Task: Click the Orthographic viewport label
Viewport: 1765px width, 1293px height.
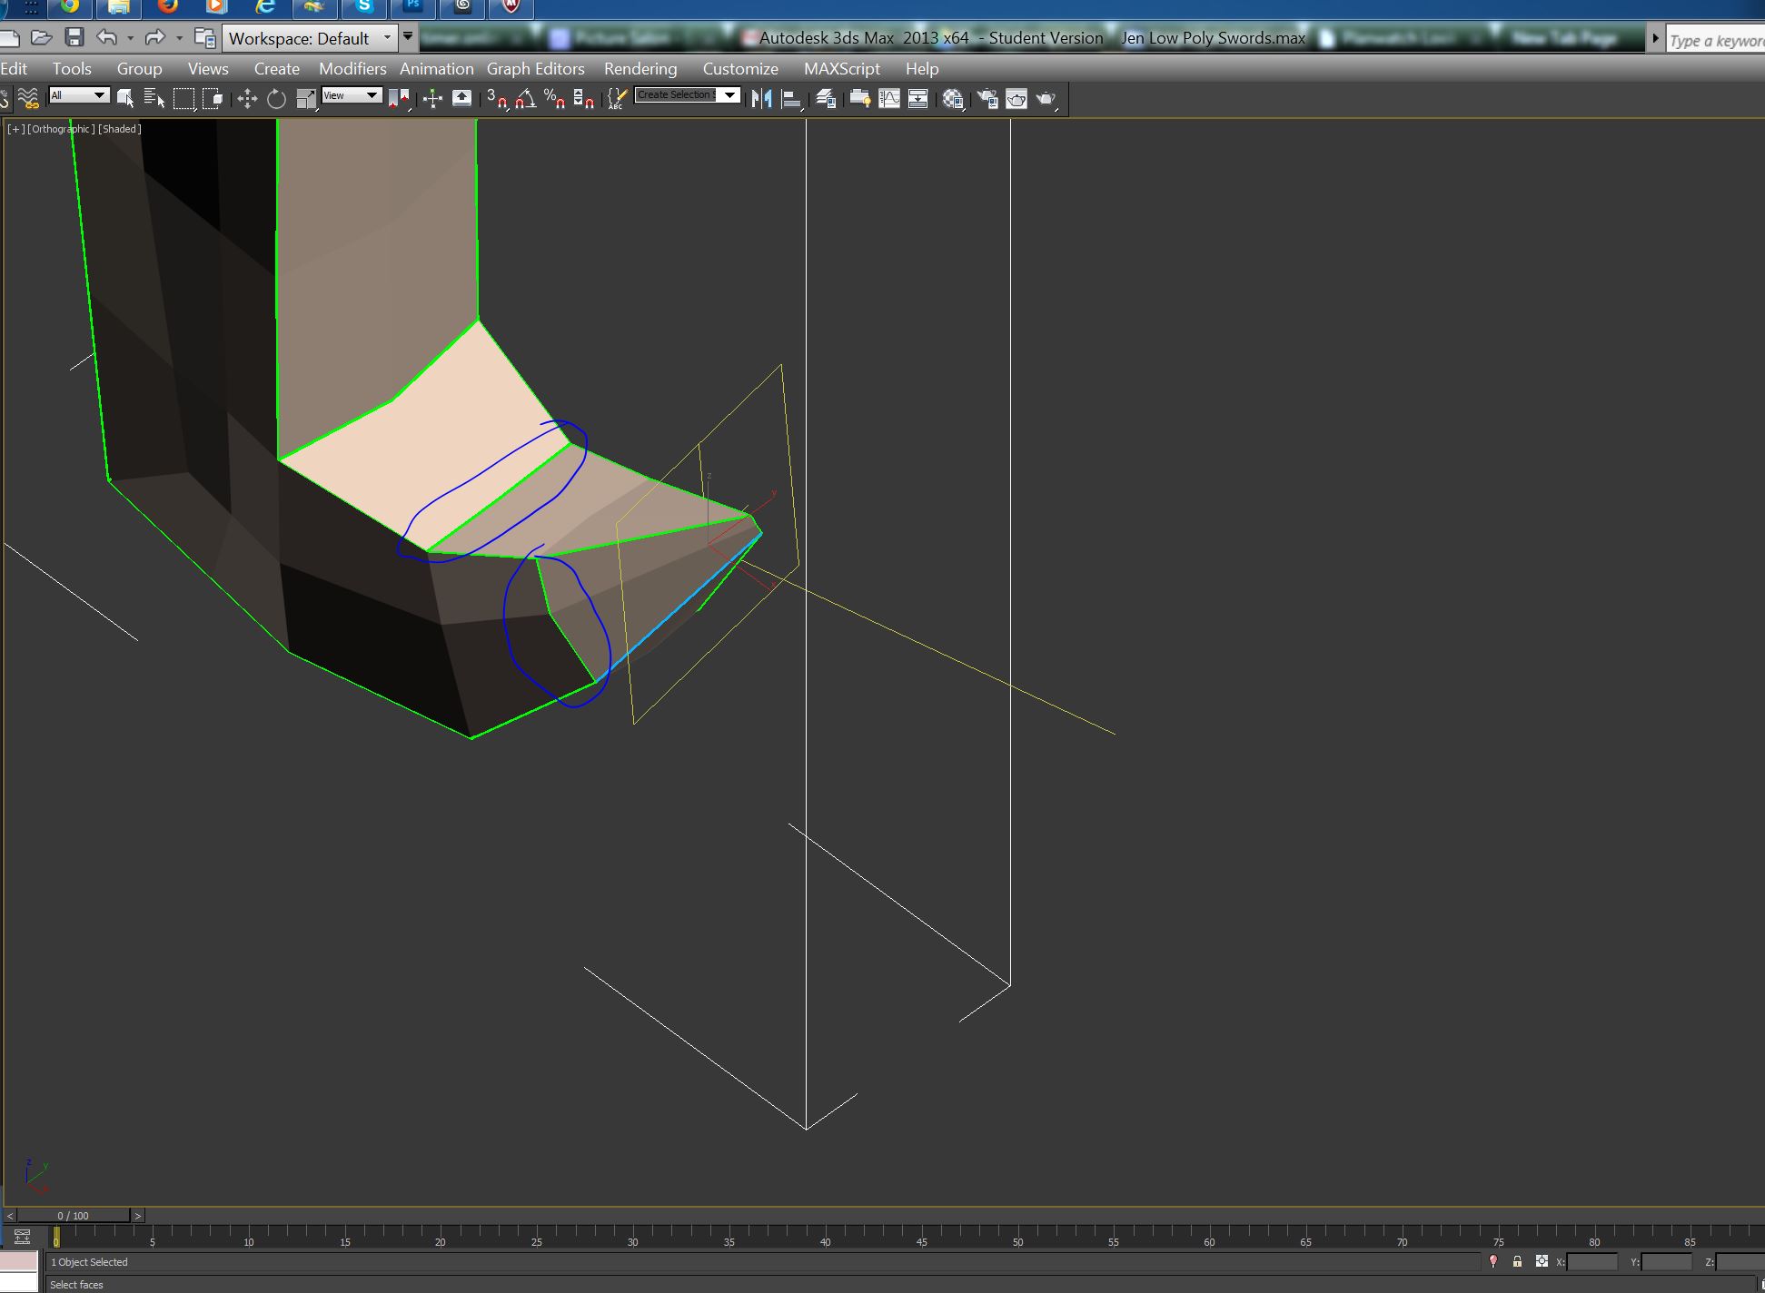Action: [x=61, y=129]
